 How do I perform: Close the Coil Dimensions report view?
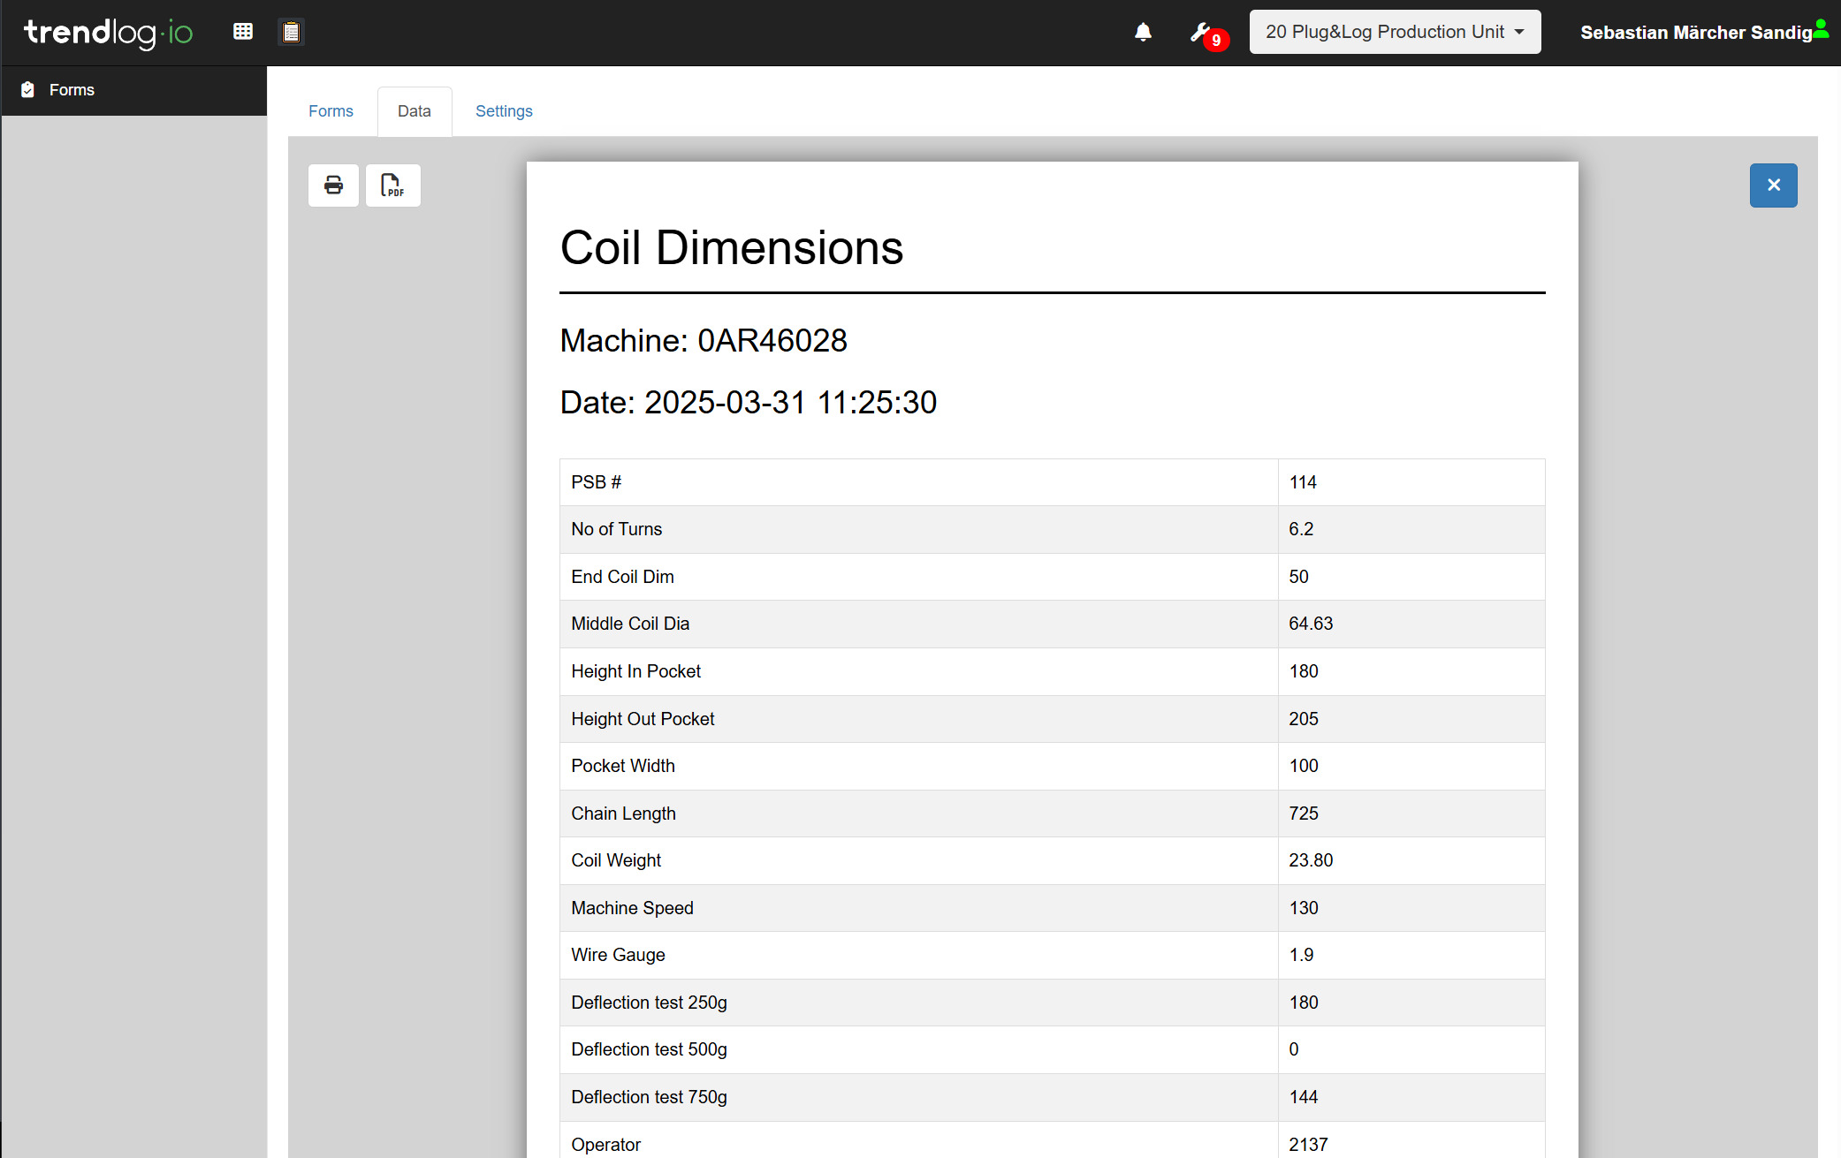[x=1773, y=185]
